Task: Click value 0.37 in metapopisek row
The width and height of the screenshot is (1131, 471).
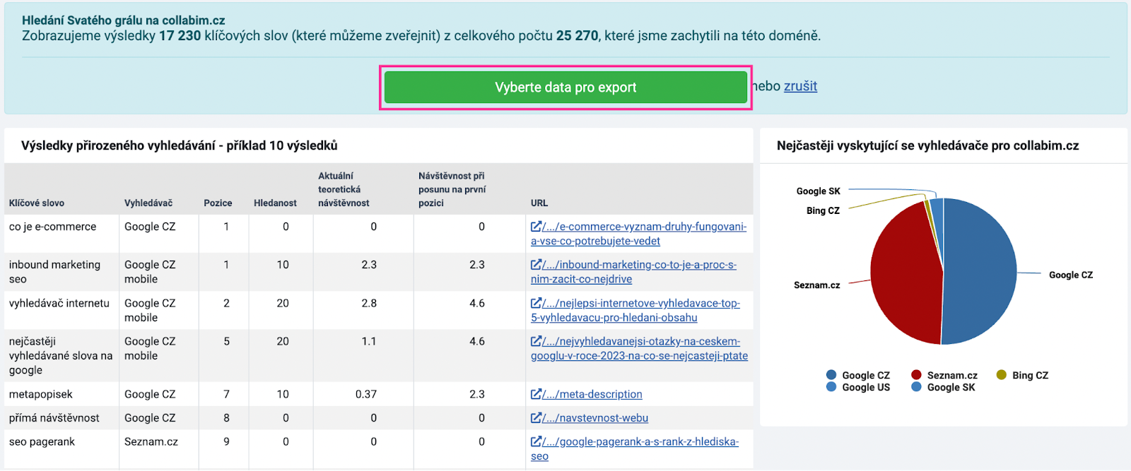Action: click(x=366, y=394)
